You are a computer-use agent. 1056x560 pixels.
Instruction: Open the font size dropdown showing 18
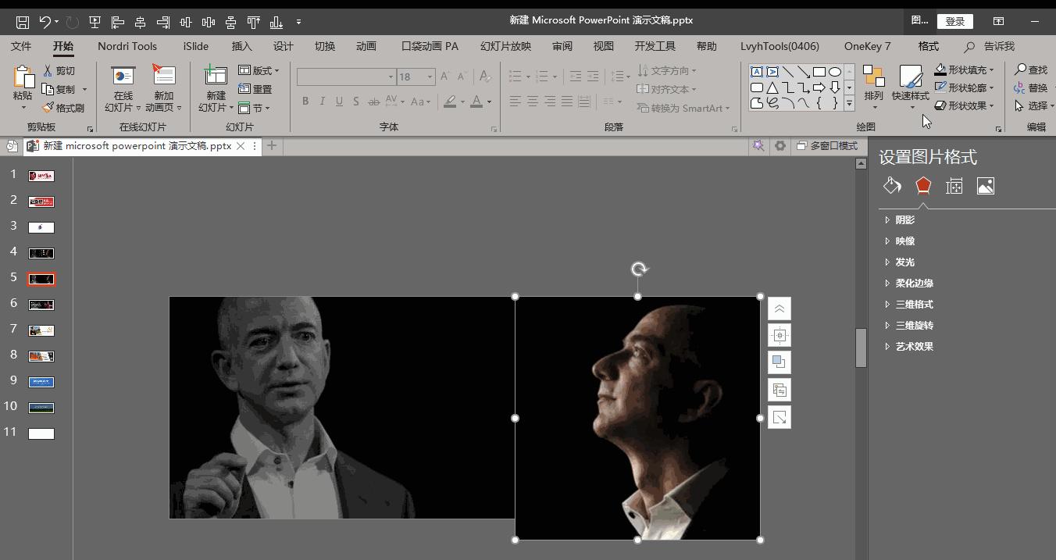pyautogui.click(x=430, y=77)
